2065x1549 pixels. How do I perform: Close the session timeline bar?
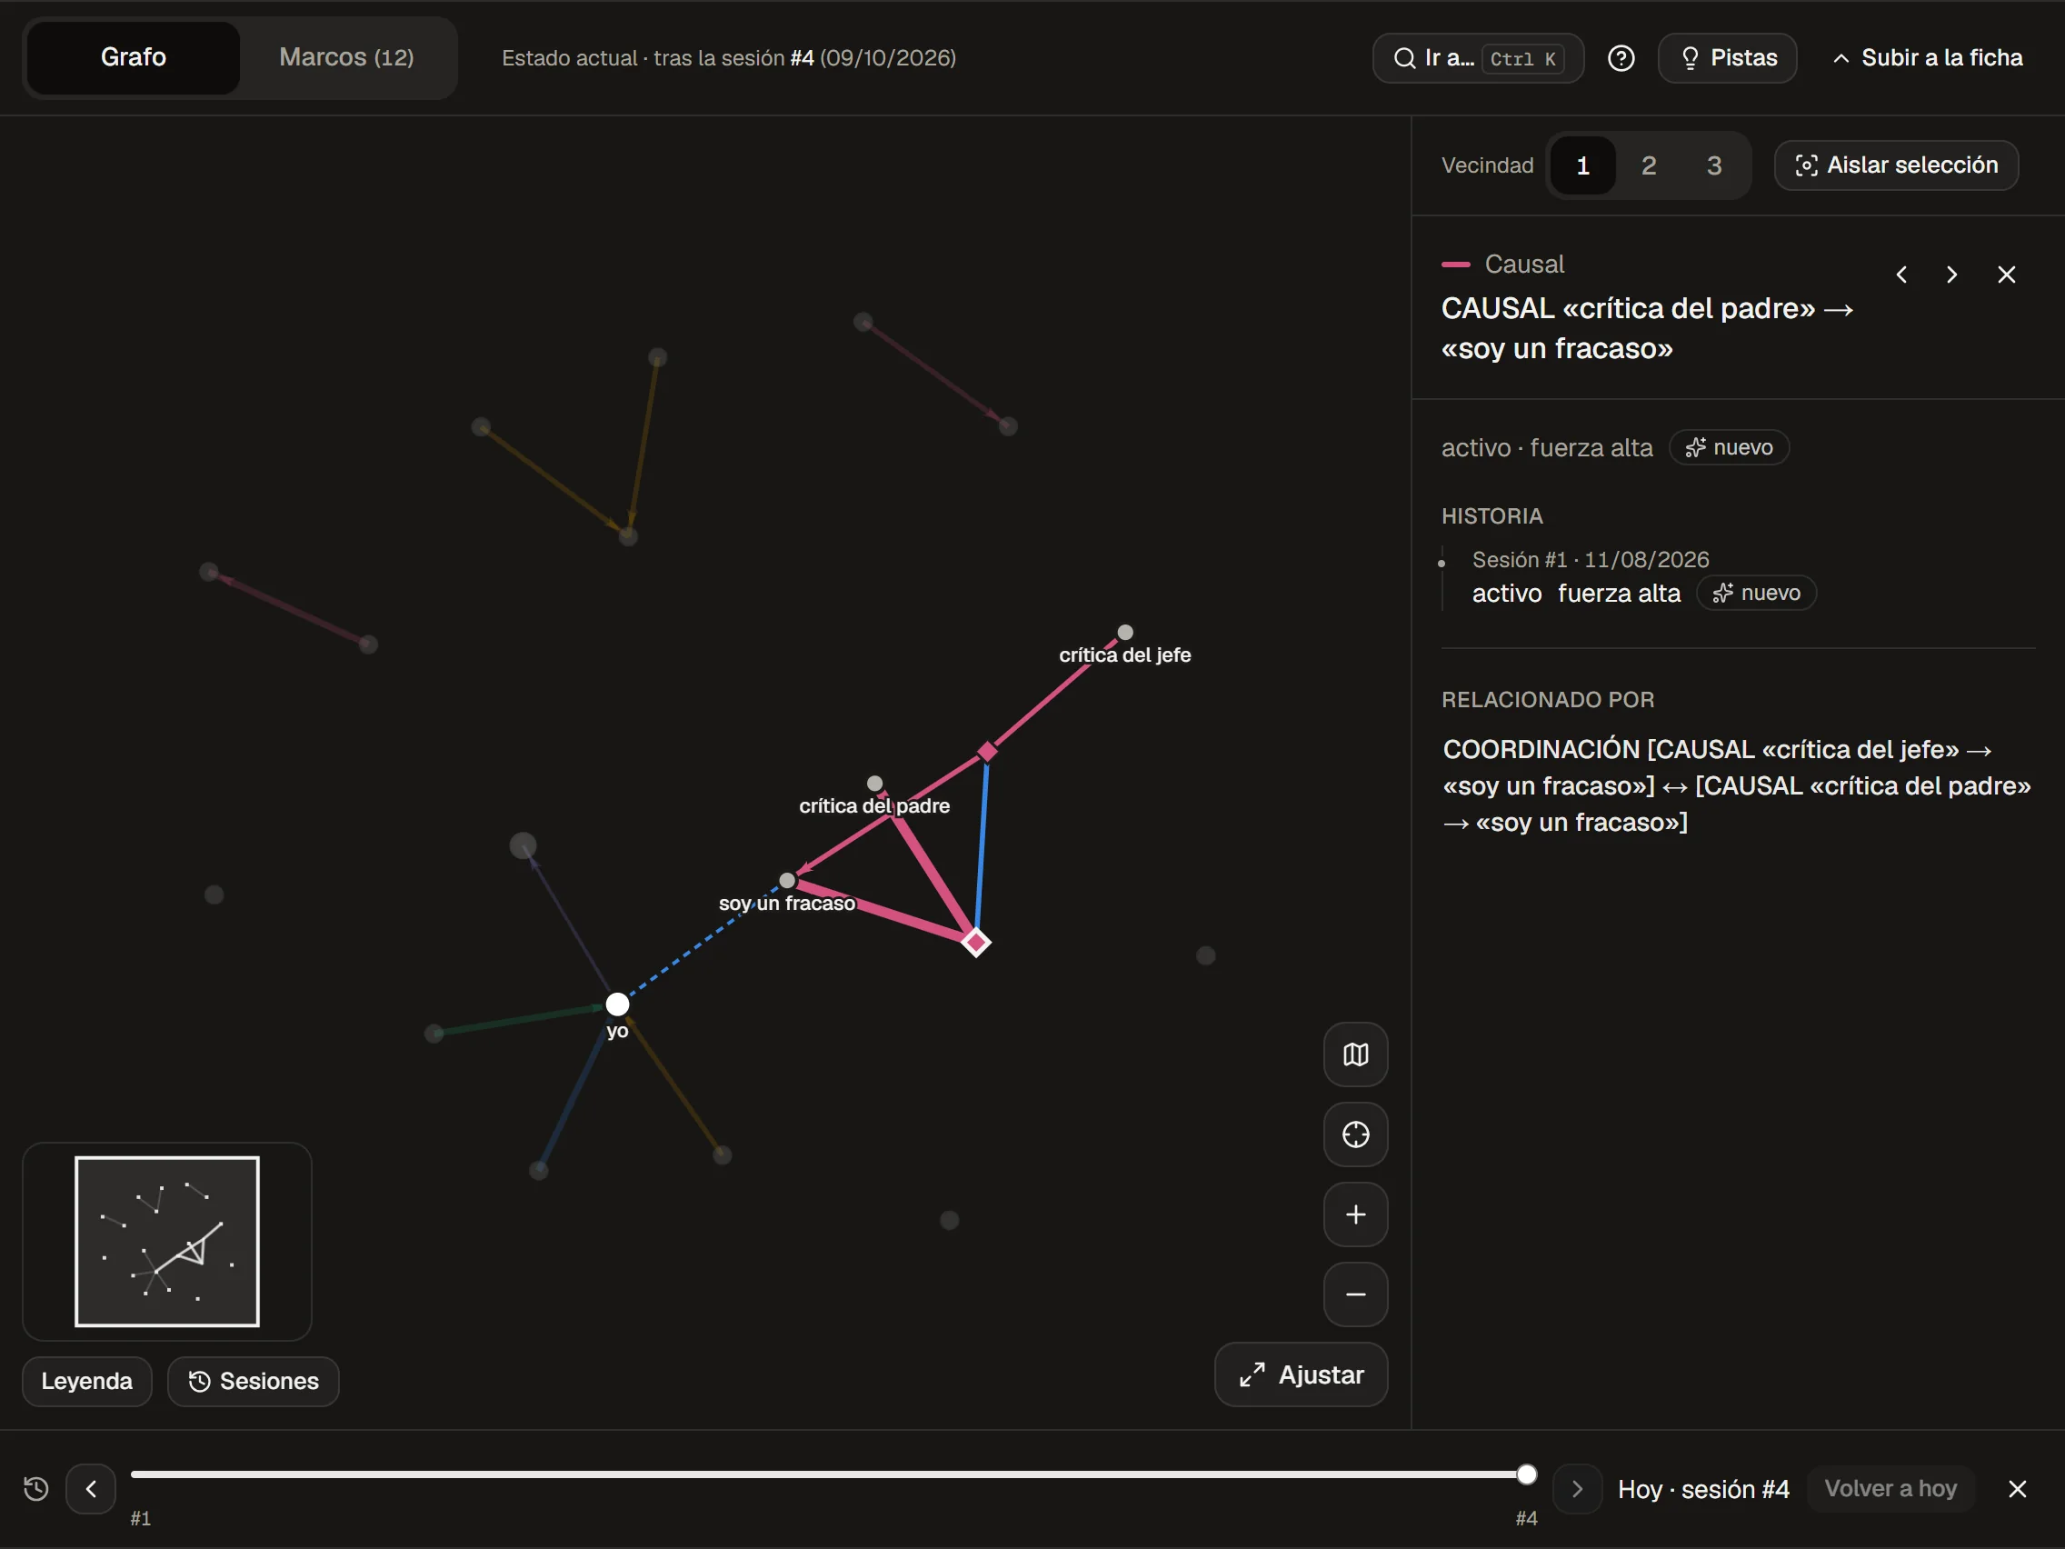tap(2017, 1488)
